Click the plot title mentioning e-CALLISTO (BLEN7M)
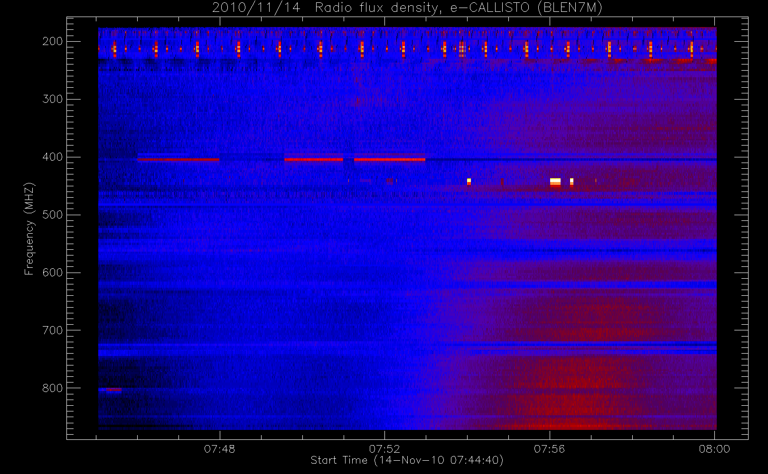 [x=407, y=8]
